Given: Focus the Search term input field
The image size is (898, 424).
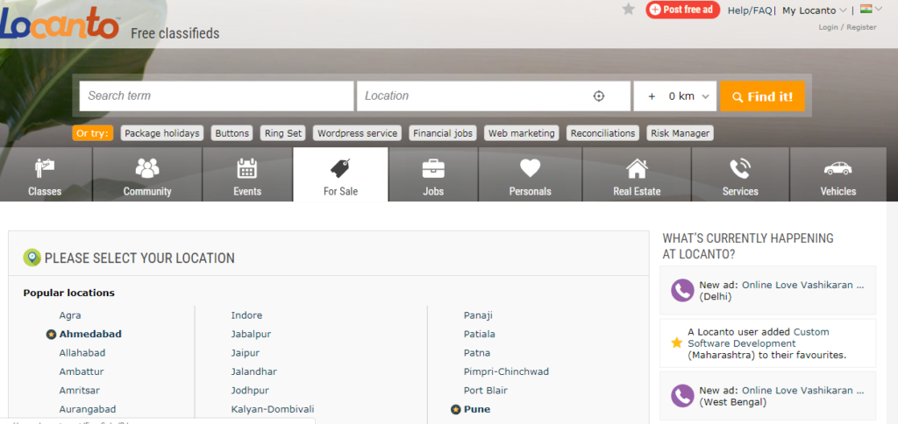Looking at the screenshot, I should (x=217, y=96).
